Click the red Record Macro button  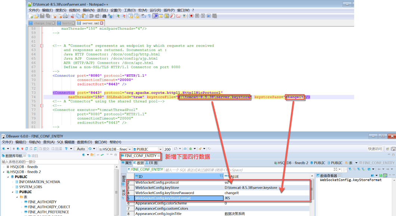pyautogui.click(x=191, y=16)
